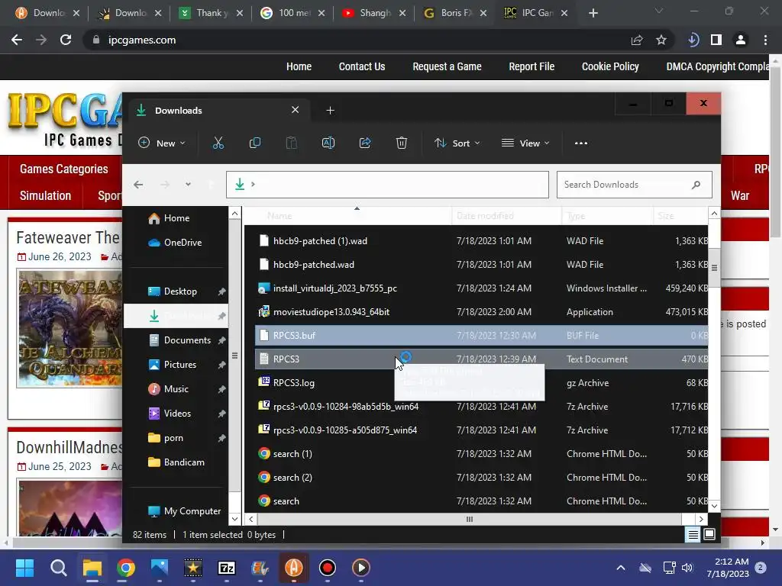Click address bar breadcrumb chevron
This screenshot has height=586, width=782.
coord(254,185)
